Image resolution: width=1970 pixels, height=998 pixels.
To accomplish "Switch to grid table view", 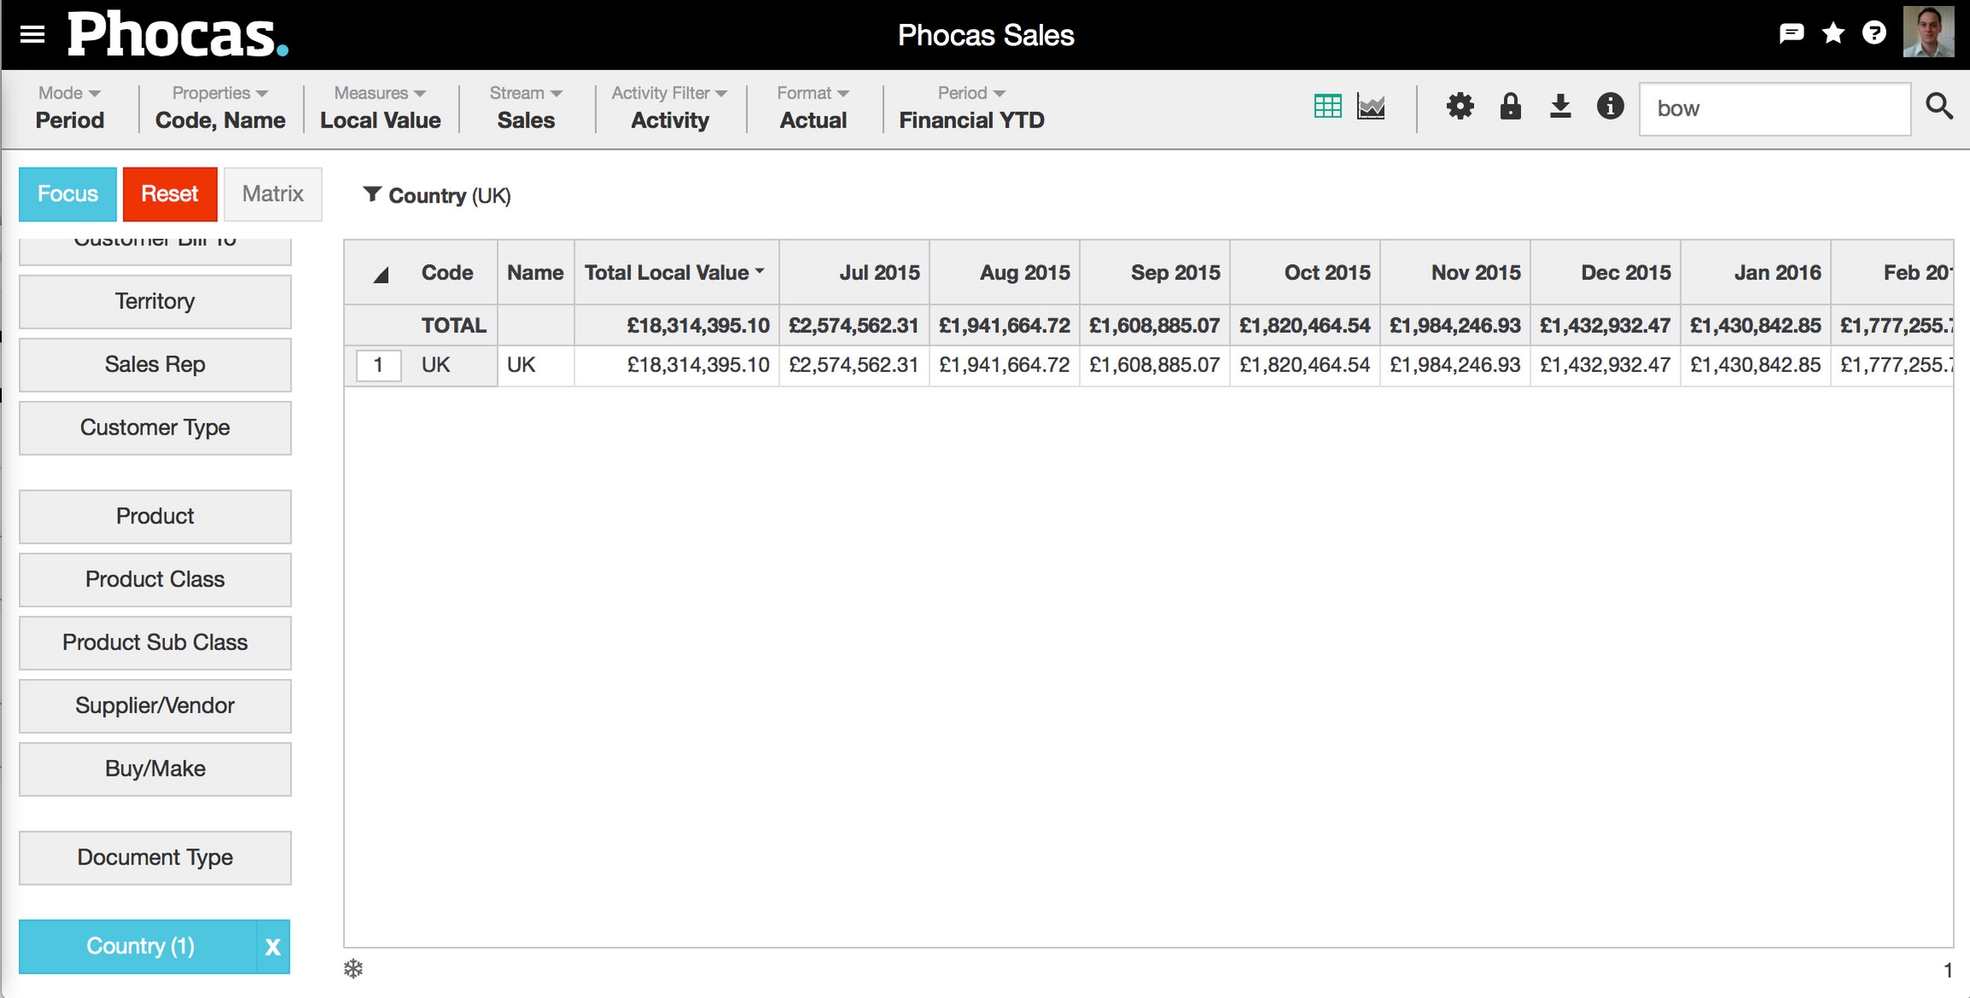I will pos(1327,107).
